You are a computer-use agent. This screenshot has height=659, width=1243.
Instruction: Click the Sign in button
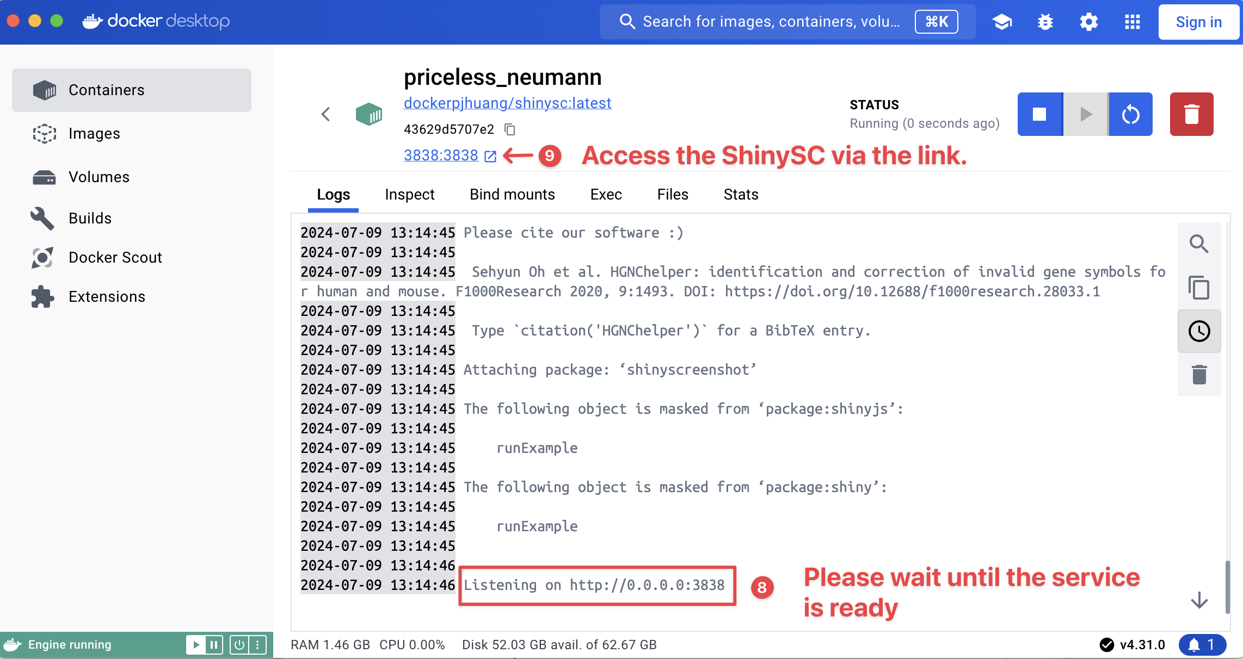(x=1198, y=22)
